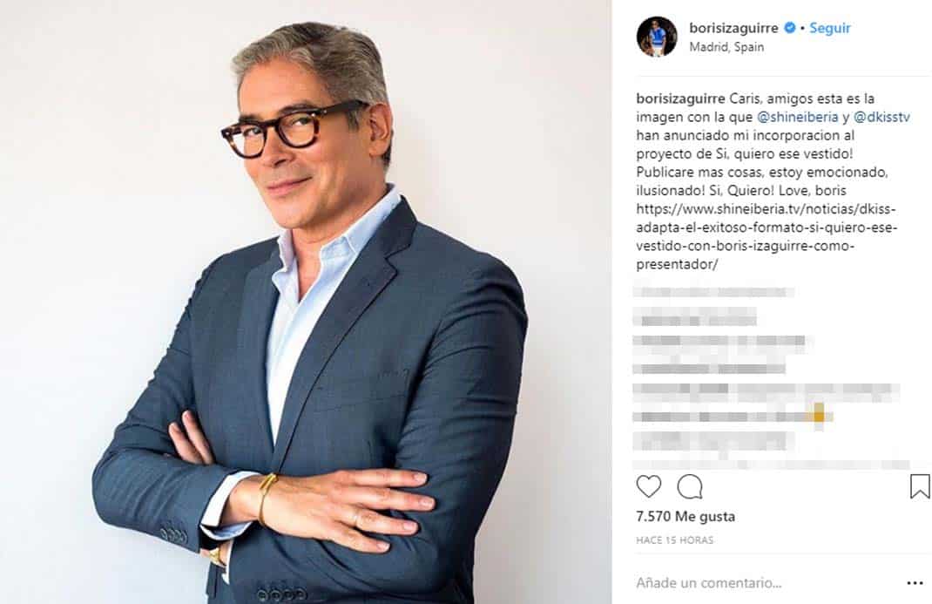932x604 pixels.
Task: Click the borisizaguirre name in the caption
Action: click(x=680, y=98)
